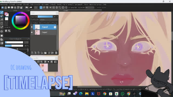Choose the circle snap icon
Screen dimensions: 173x97
[x=57, y=8]
